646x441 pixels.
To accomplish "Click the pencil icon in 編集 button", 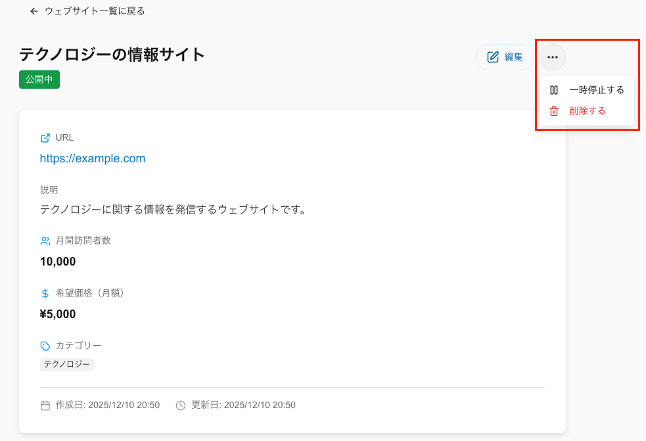I will click(493, 57).
